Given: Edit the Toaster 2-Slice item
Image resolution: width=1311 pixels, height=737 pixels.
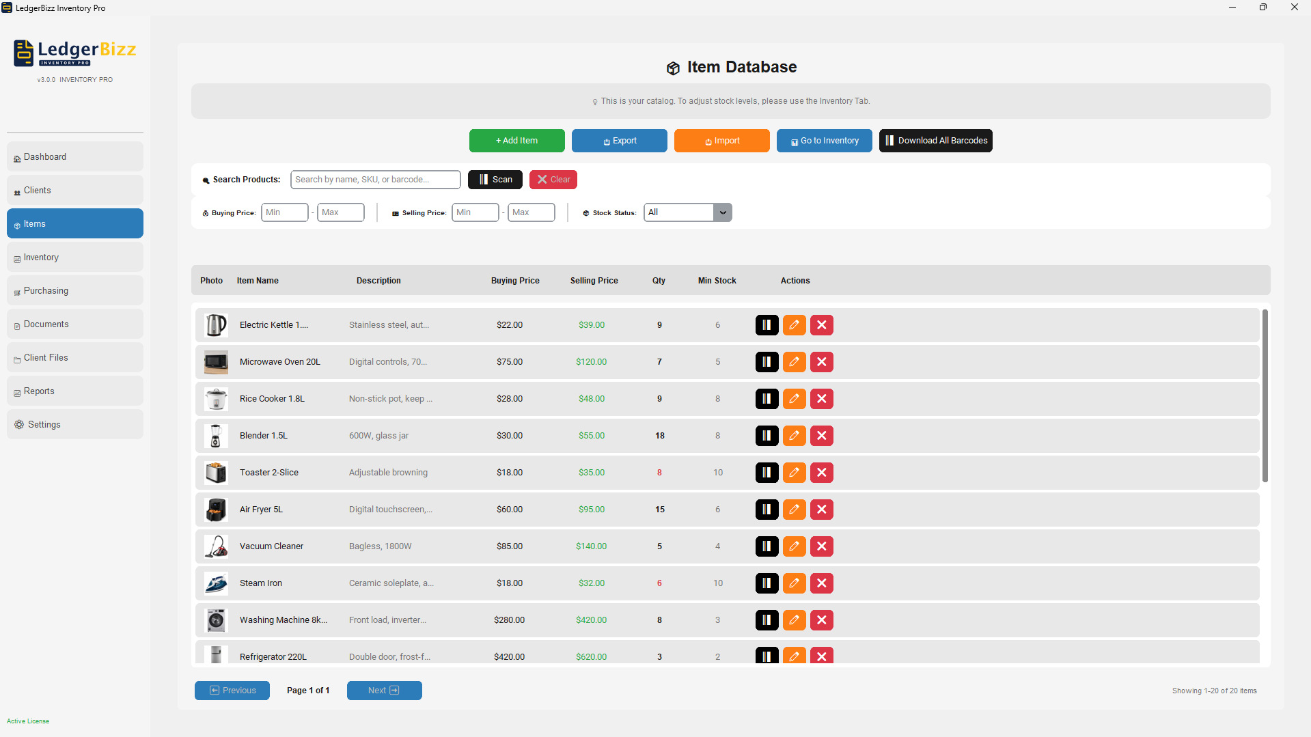Looking at the screenshot, I should [794, 473].
